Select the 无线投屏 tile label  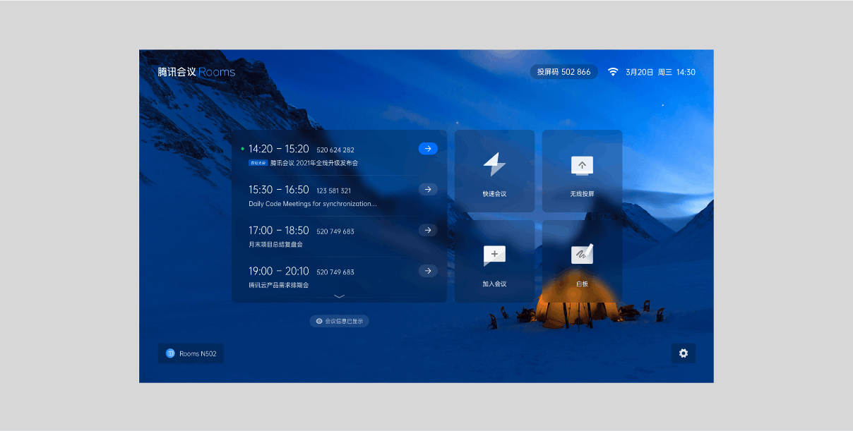(582, 194)
